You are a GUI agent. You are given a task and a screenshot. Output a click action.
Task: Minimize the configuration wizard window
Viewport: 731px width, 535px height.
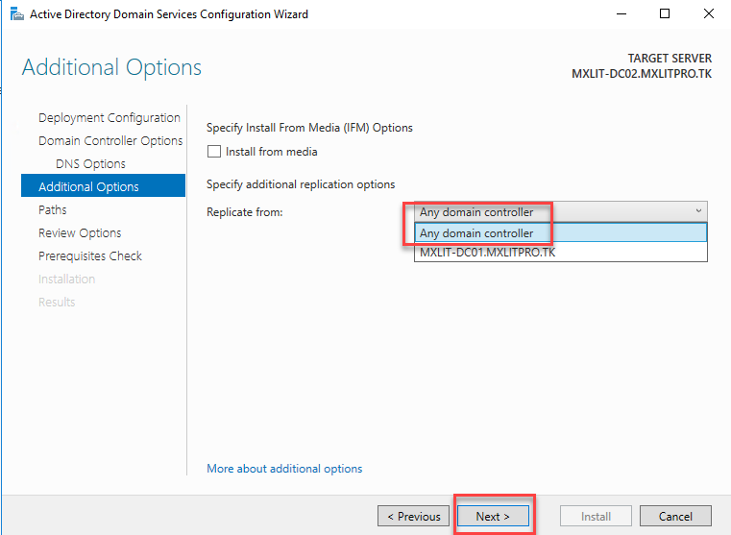pyautogui.click(x=620, y=14)
